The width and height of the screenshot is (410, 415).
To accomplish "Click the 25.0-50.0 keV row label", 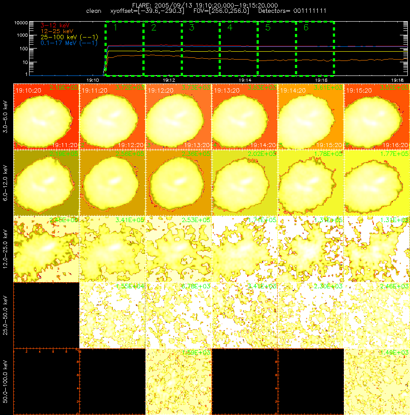I will pos(6,315).
